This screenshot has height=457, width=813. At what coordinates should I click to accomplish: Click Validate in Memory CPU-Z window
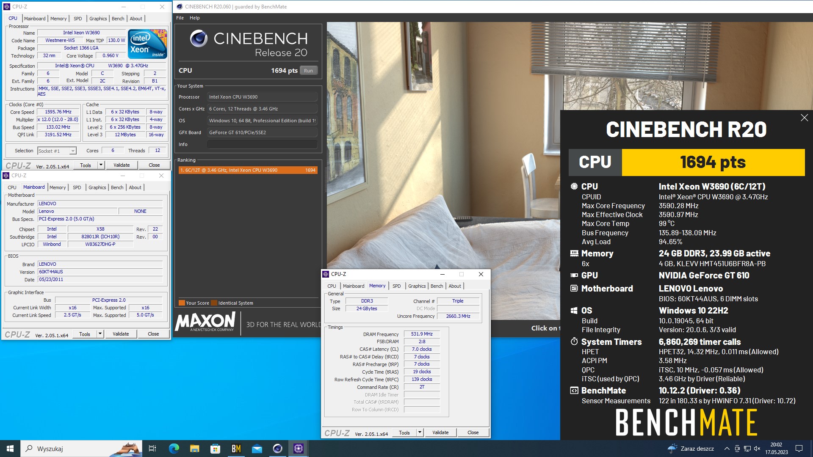[440, 432]
